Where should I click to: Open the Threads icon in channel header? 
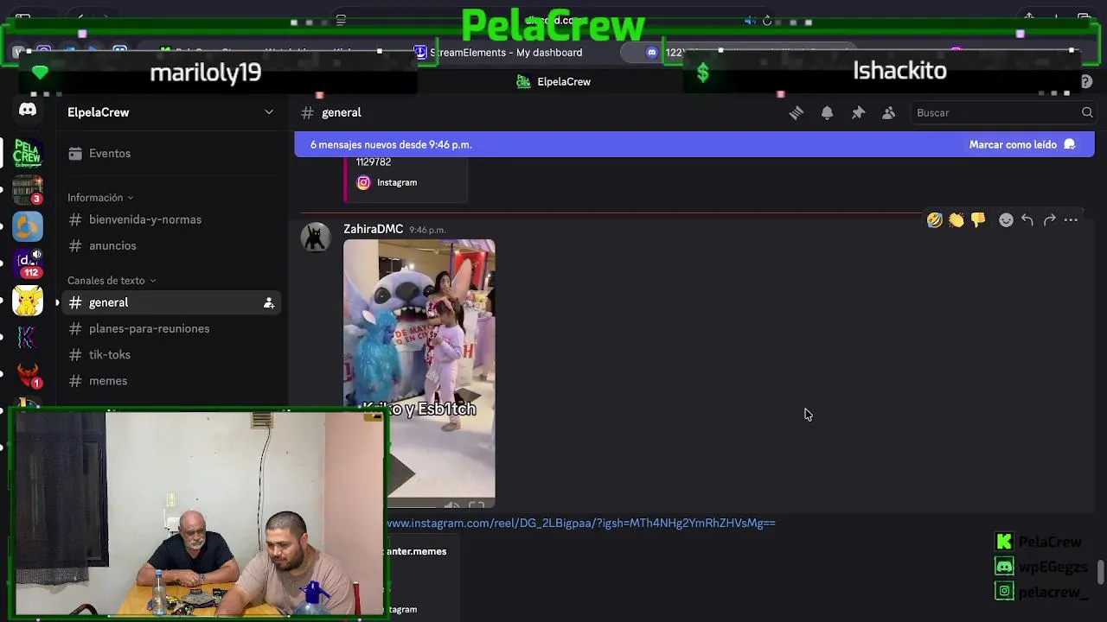point(796,112)
